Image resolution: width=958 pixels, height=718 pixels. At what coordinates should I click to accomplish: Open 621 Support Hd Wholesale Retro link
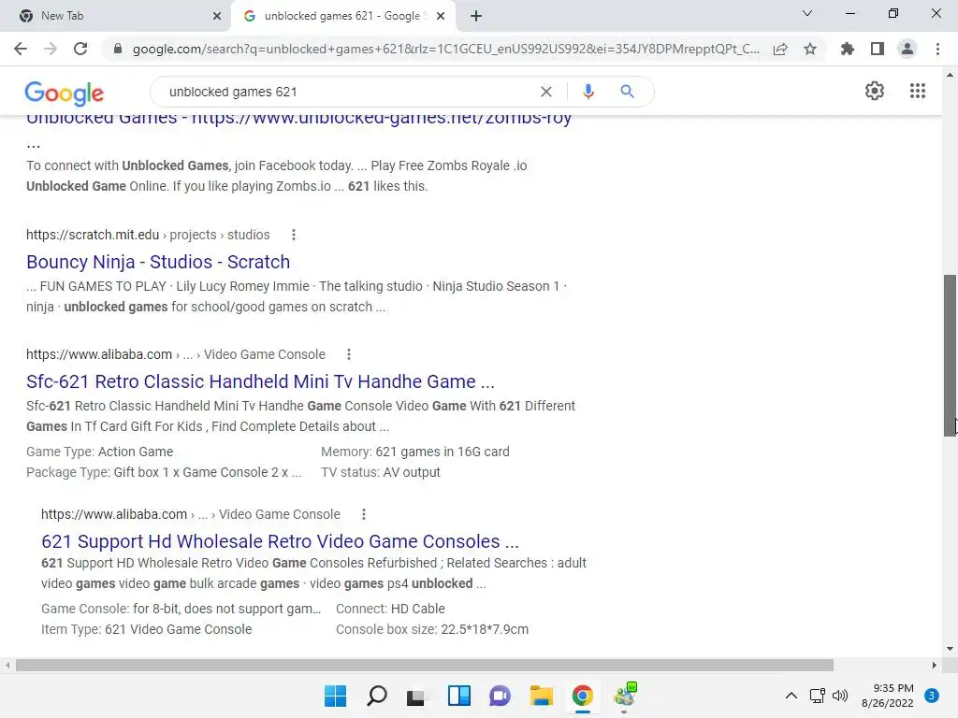point(280,541)
